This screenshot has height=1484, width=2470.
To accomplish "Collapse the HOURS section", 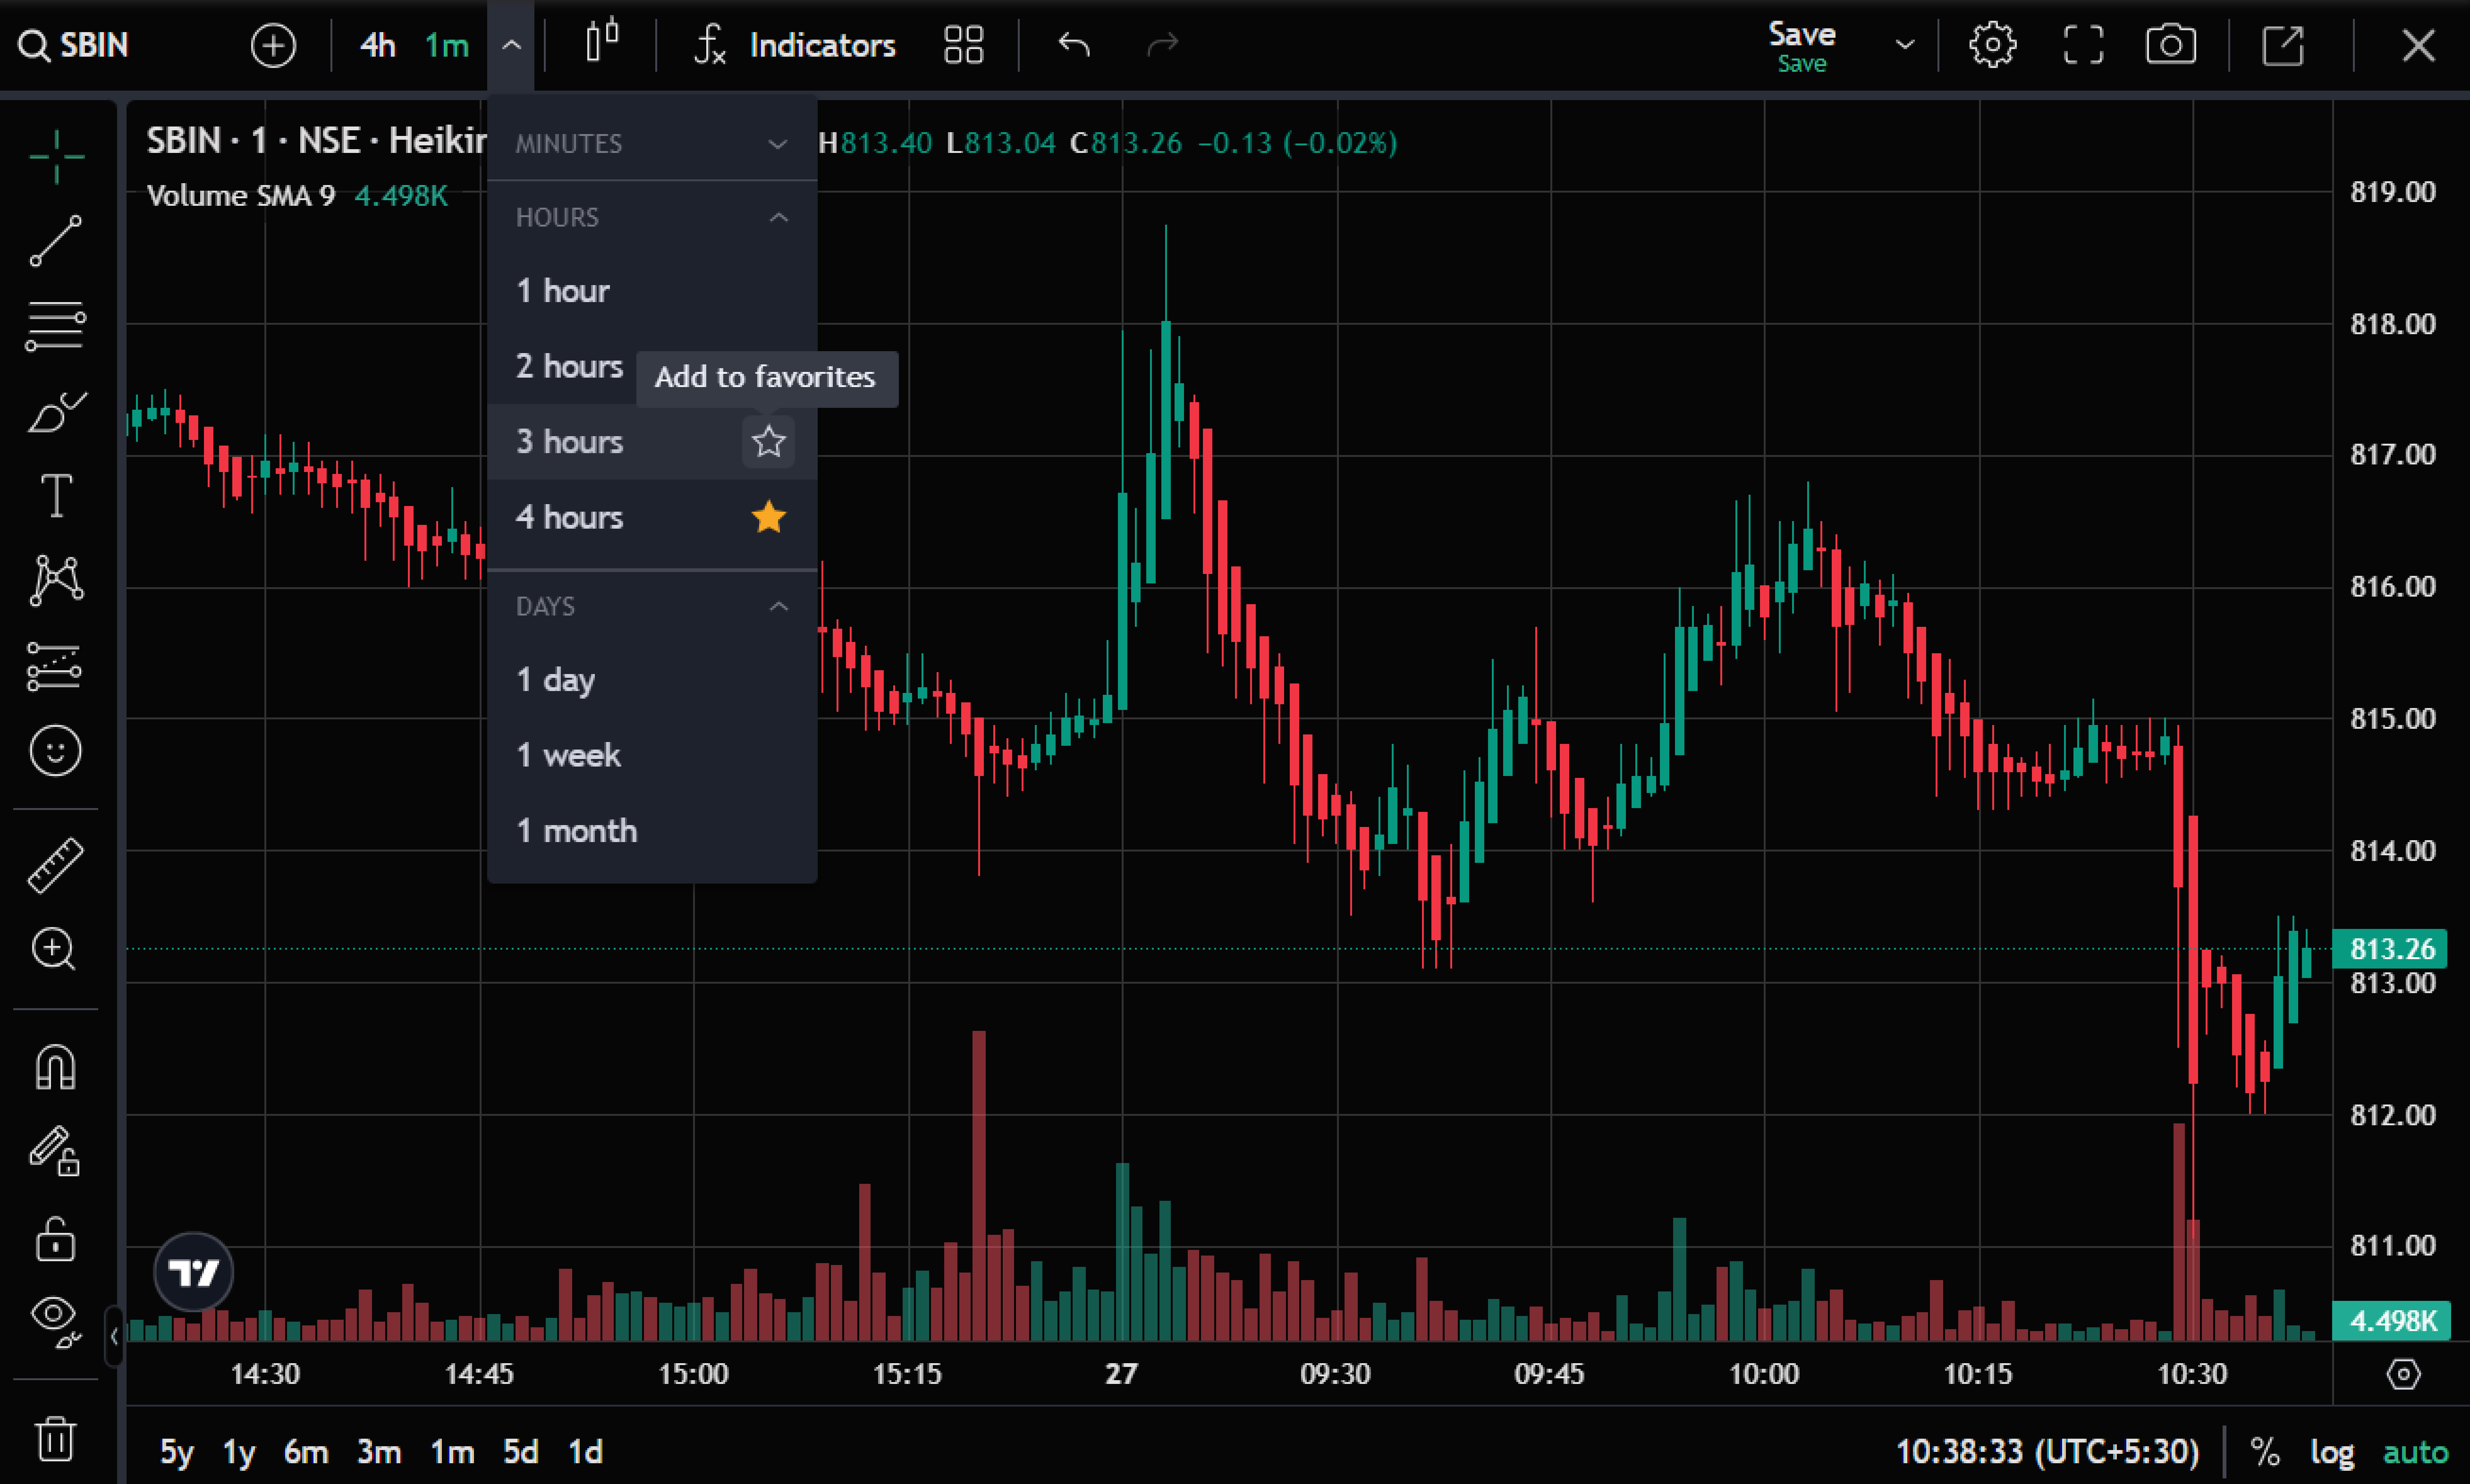I will [652, 217].
